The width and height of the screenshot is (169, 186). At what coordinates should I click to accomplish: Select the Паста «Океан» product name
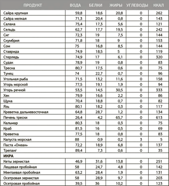(16, 145)
